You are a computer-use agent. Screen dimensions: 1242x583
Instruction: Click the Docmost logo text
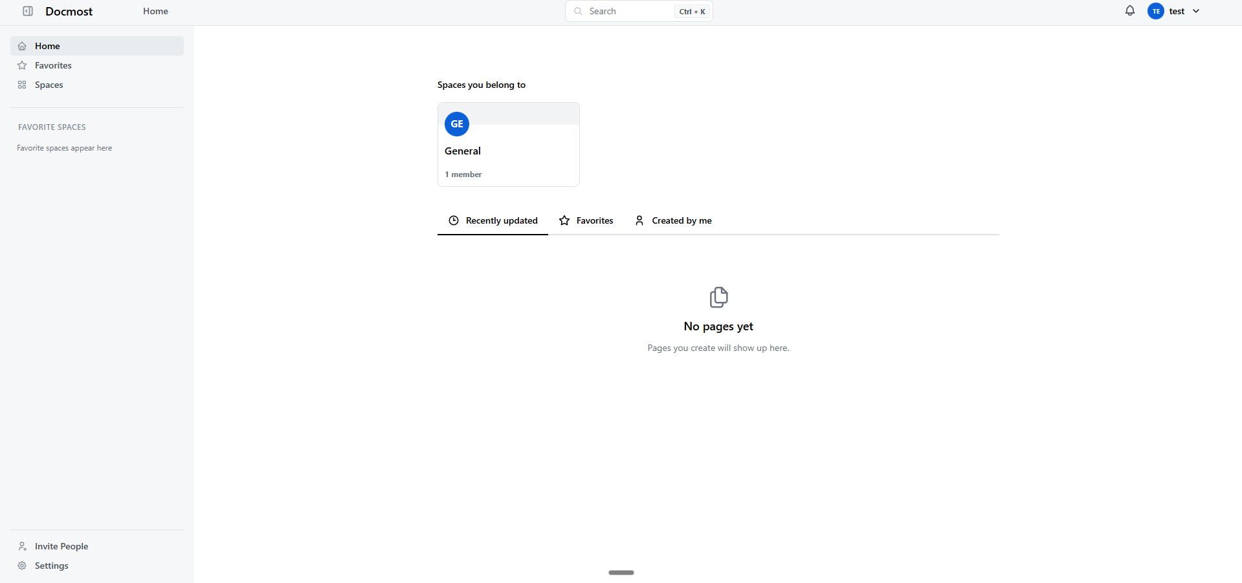coord(69,11)
